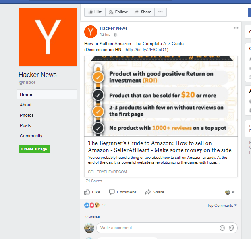Select the Home tab in sidebar
251x239 pixels.
[47, 94]
